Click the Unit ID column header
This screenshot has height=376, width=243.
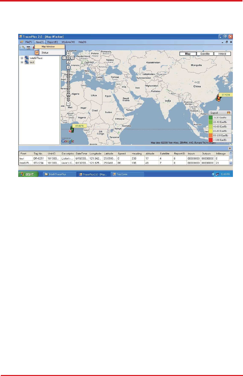(x=54, y=153)
